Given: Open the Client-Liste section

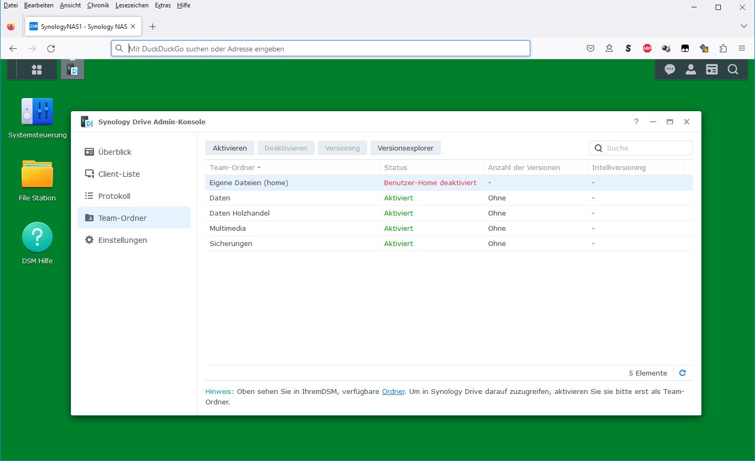Looking at the screenshot, I should coord(134,174).
